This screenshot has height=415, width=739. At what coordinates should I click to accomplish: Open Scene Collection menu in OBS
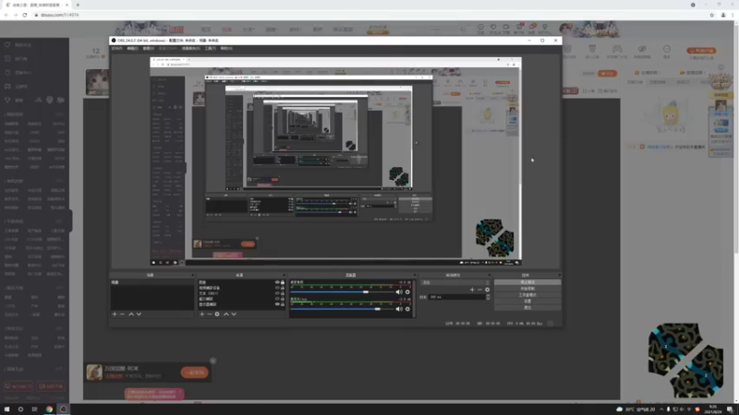pos(190,49)
